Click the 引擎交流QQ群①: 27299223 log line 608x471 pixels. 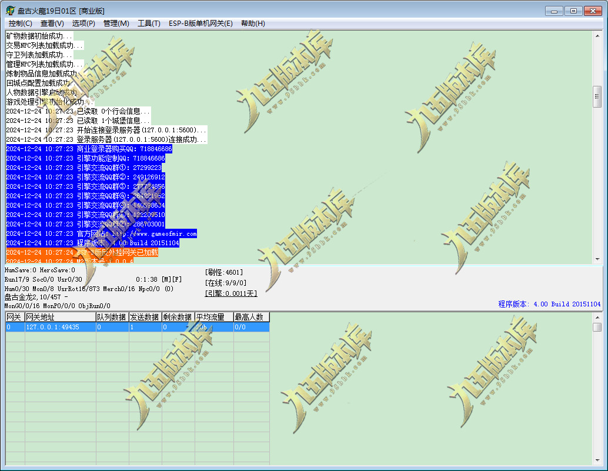84,168
